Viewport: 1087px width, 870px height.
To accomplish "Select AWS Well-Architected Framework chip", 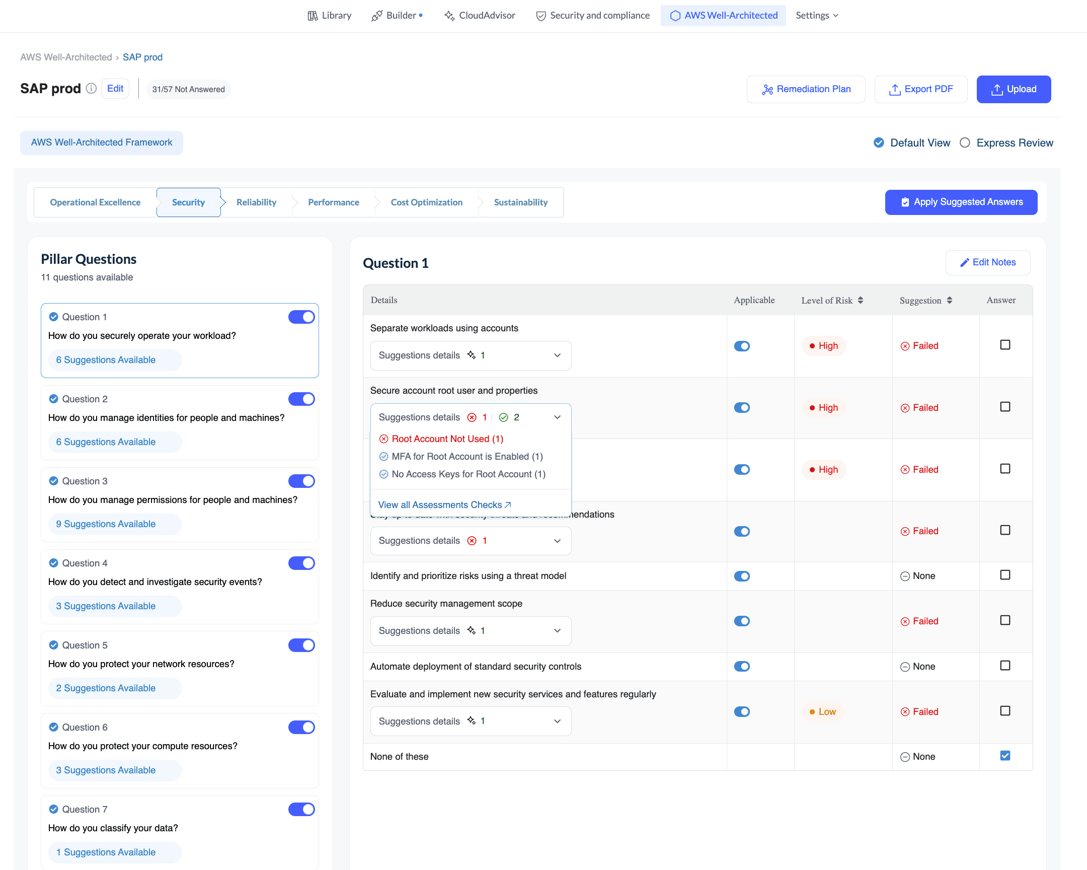I will pyautogui.click(x=101, y=142).
